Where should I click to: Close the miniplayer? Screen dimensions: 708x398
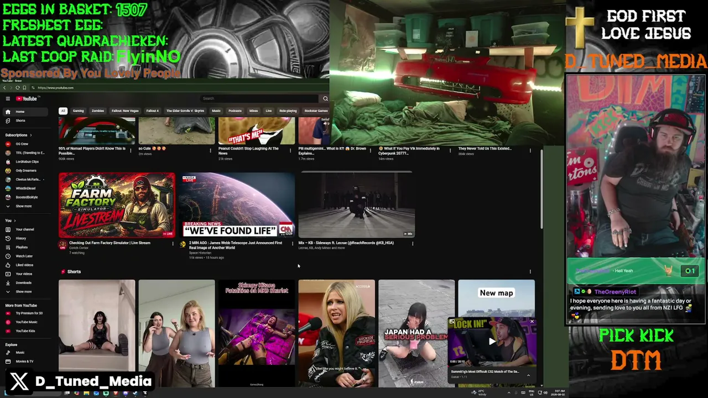click(x=532, y=322)
